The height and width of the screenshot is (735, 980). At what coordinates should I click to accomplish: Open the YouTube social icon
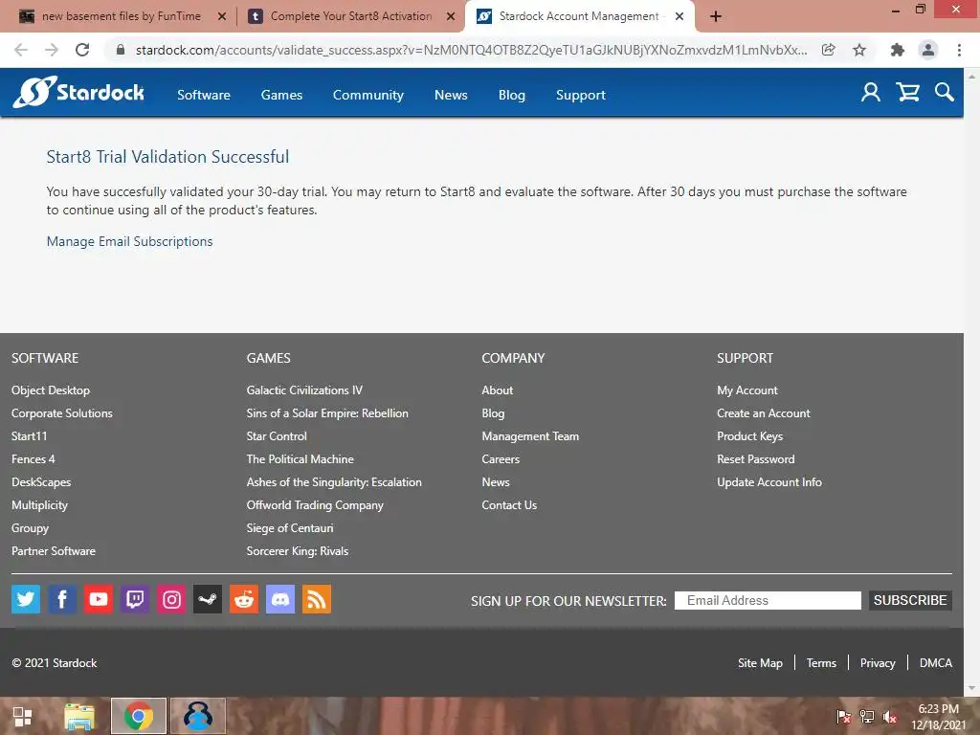coord(99,599)
